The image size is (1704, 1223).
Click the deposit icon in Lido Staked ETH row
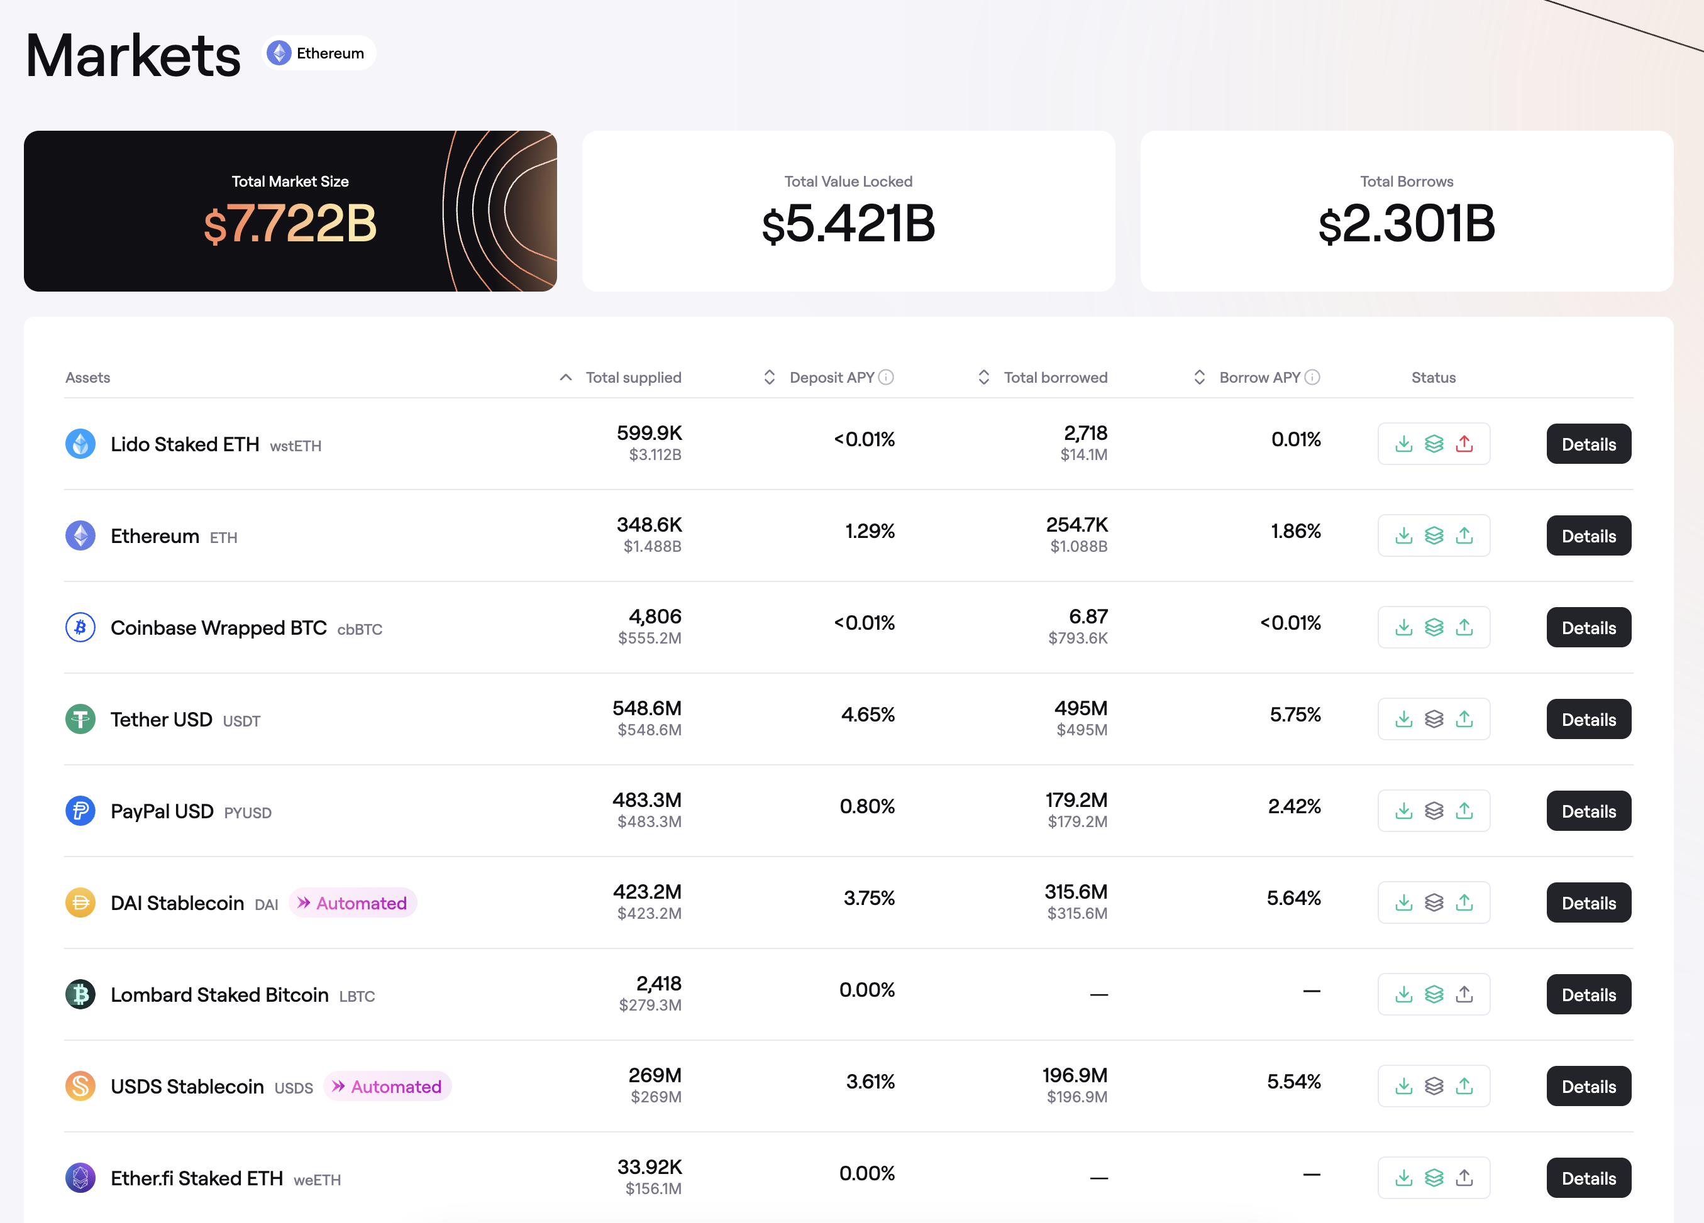pos(1403,444)
